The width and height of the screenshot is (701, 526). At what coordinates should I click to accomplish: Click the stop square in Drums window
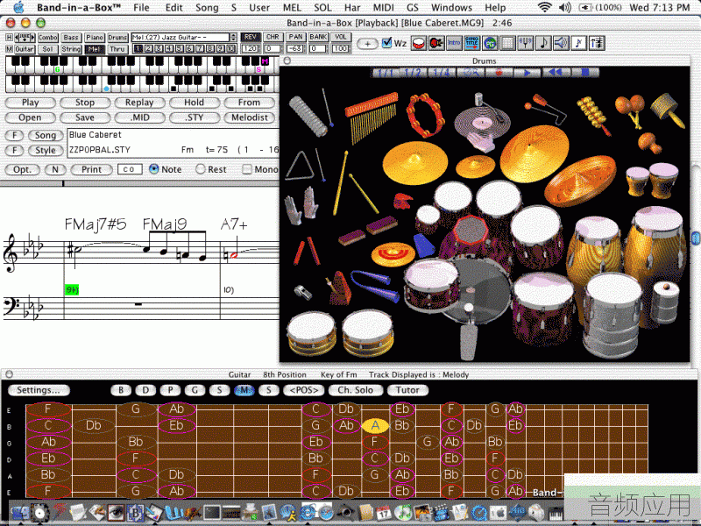584,73
